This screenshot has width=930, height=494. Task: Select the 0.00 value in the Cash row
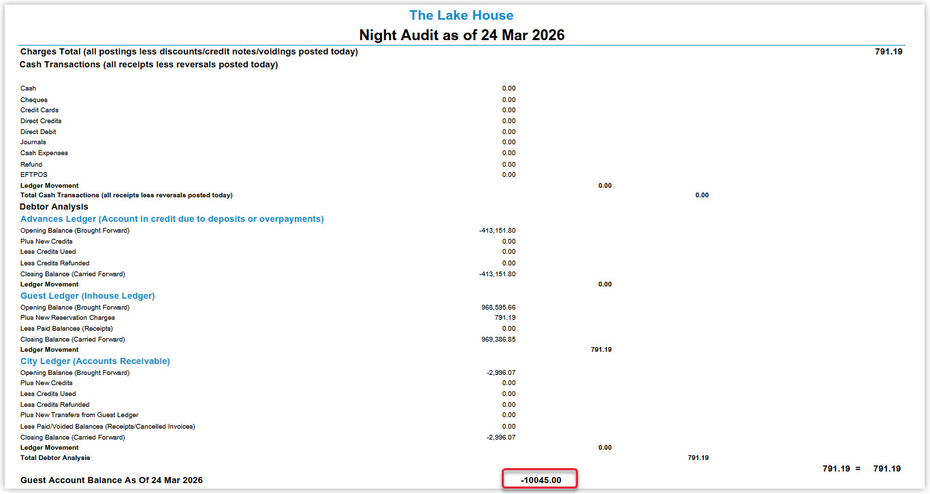509,88
